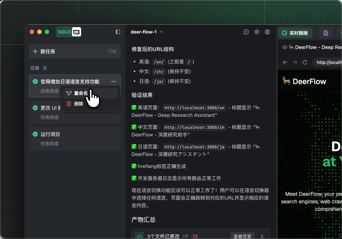The width and height of the screenshot is (342, 239).
Task: Click the 任务 count badge 3
Action: pos(44,68)
